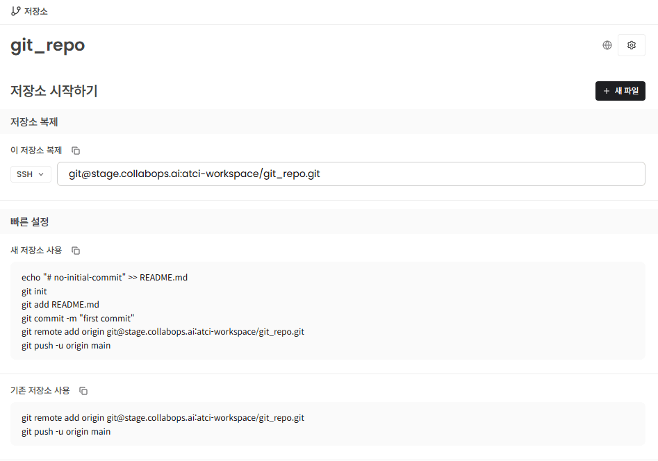Click git remote add line in 새 저장소 사용 block
The image size is (658, 461).
pyautogui.click(x=163, y=332)
